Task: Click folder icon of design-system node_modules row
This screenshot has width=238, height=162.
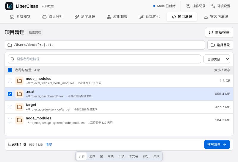Action: [19, 120]
